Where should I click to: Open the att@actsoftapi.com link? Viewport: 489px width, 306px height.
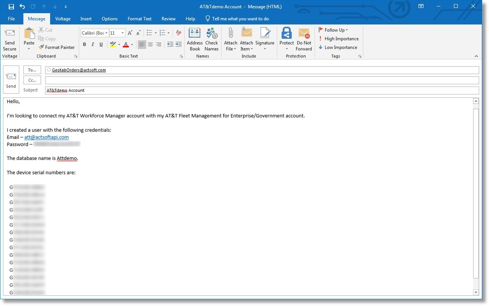pos(47,137)
